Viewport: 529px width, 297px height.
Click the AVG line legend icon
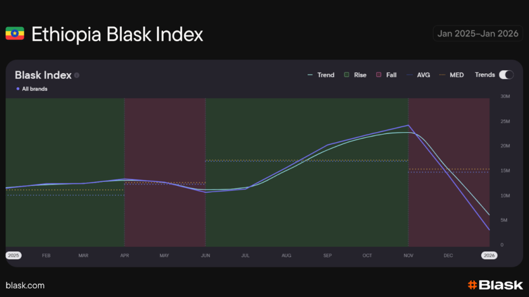(x=410, y=75)
